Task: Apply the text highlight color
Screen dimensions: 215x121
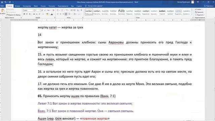Action: tap(47, 14)
